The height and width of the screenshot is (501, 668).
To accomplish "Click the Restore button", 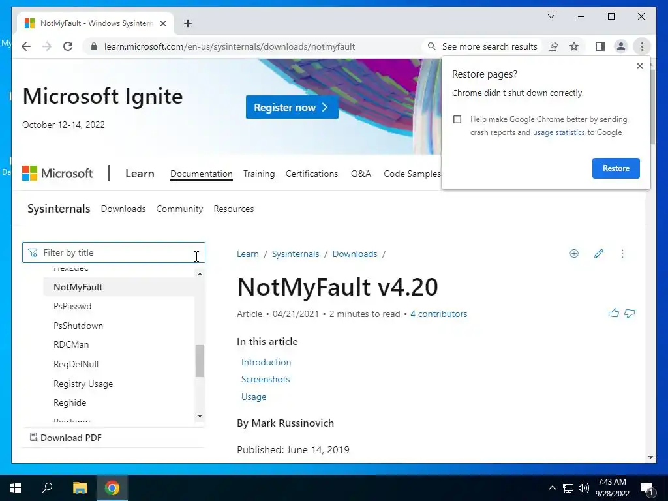I will (x=616, y=168).
